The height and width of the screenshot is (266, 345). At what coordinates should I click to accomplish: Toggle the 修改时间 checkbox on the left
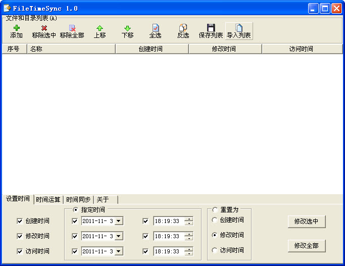(x=20, y=236)
